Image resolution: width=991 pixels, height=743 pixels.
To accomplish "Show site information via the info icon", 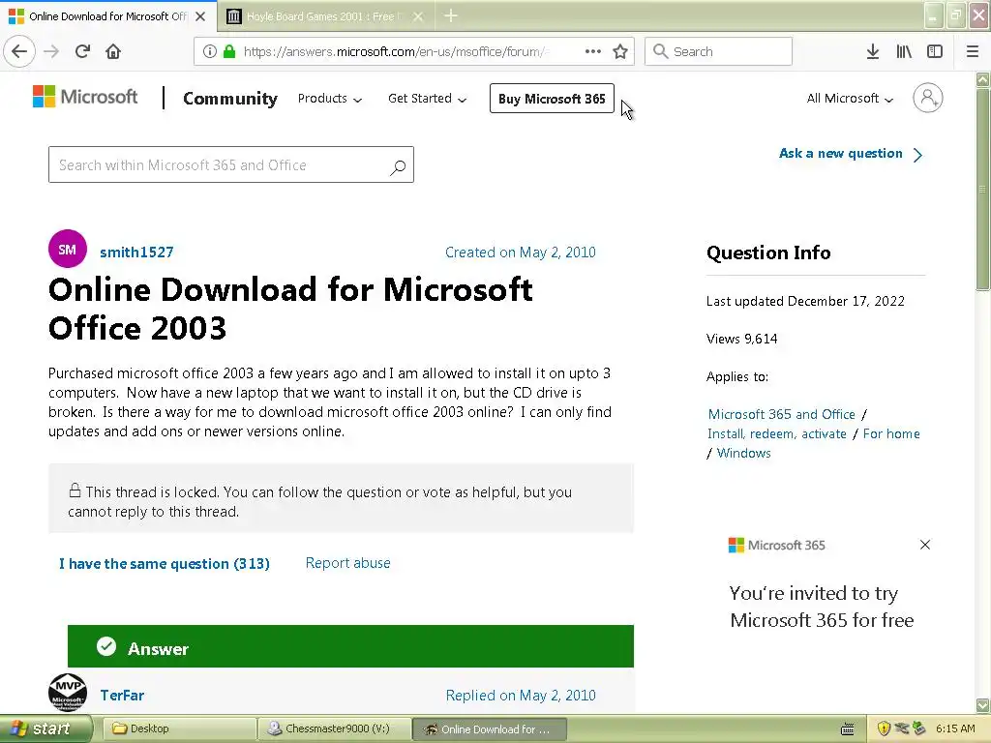I will [210, 51].
